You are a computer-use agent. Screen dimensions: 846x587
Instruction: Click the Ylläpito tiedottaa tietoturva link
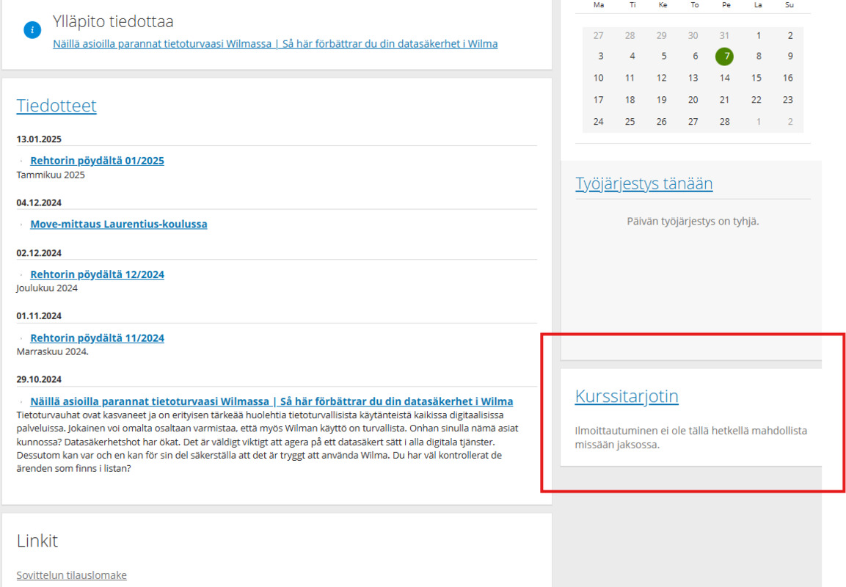click(x=275, y=44)
